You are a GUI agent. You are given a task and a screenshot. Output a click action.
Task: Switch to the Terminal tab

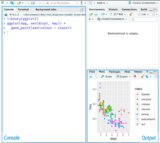click(x=23, y=9)
